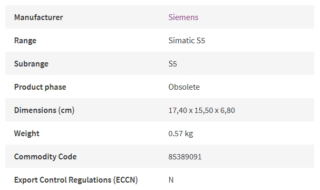The image size is (320, 190).
Task: Select the Subrange label
Action: 31,64
